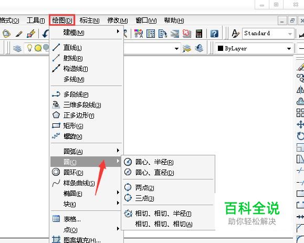Screen dimensions: 304x243
Task: Click the help question mark icon
Action: click(214, 34)
